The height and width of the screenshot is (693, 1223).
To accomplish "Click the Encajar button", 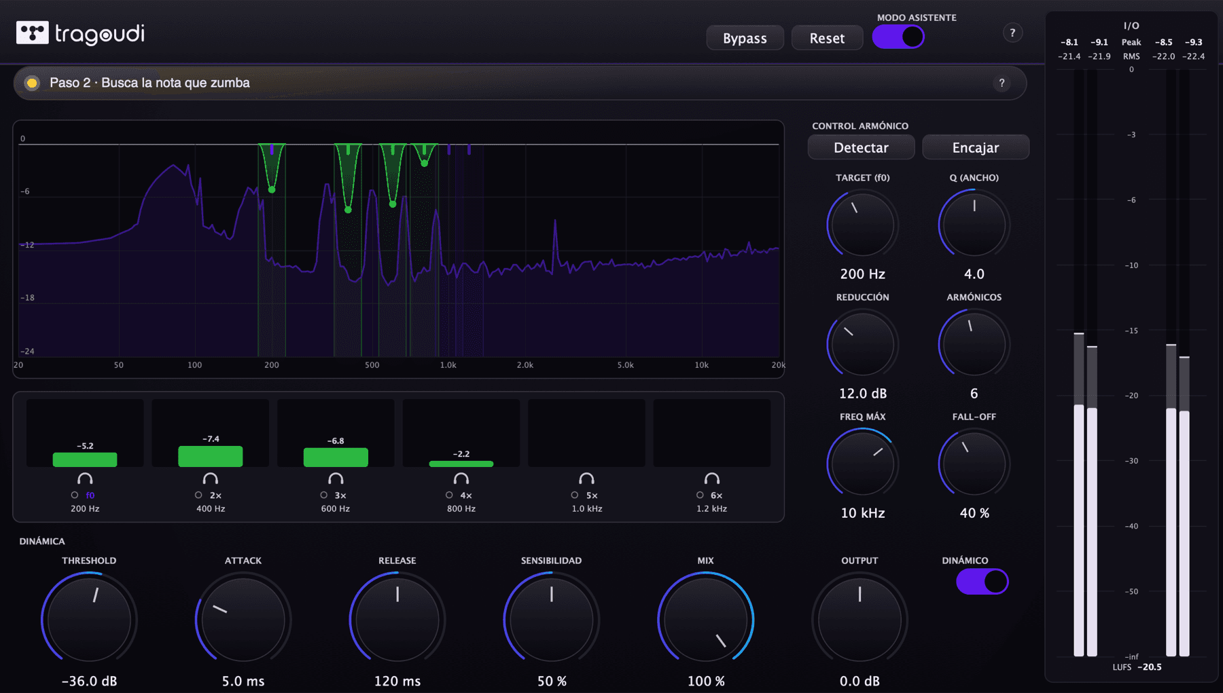I will click(x=976, y=147).
